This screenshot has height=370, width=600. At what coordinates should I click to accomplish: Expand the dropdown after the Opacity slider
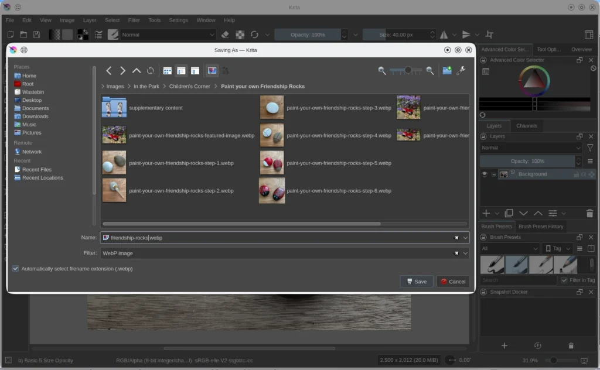tap(356, 35)
